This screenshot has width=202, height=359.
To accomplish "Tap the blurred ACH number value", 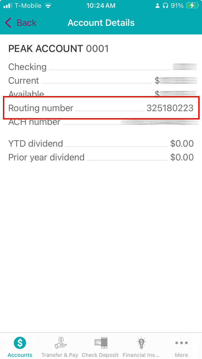I will pyautogui.click(x=159, y=122).
